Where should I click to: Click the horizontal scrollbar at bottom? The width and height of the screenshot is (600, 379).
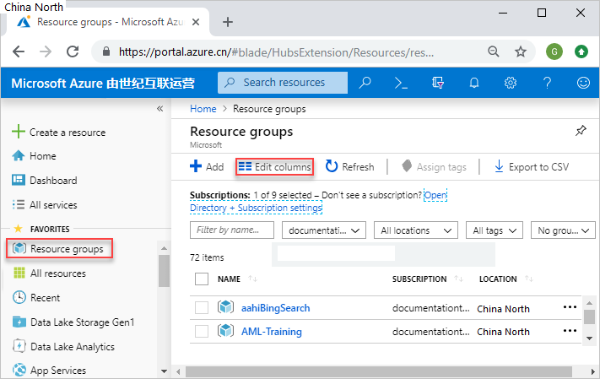[379, 371]
